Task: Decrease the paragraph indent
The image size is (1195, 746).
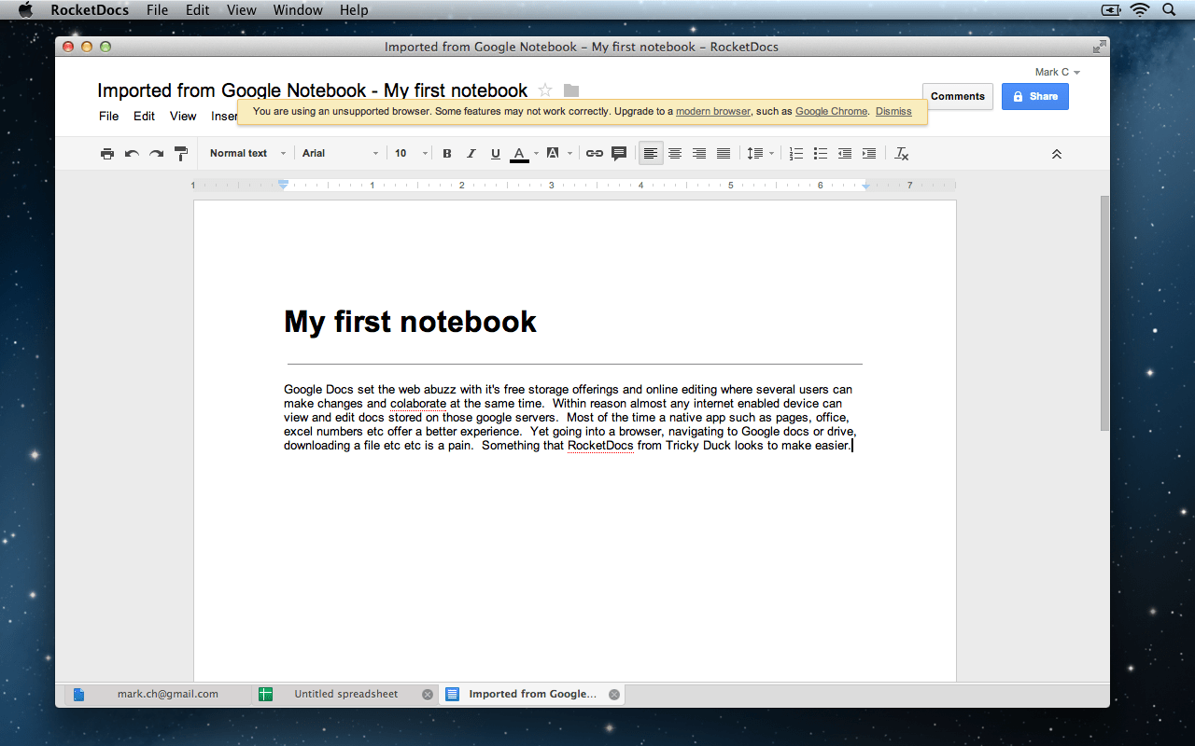Action: pos(845,154)
